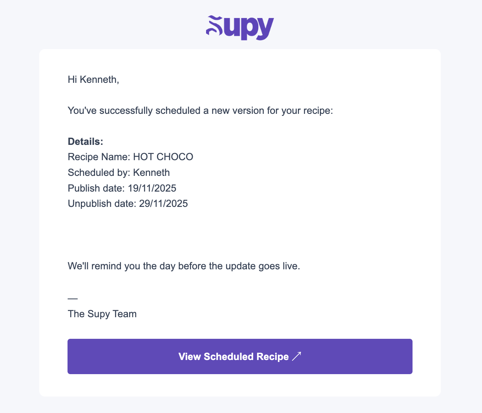Click the 'Recipe Name: HOT CHOCO' line
Viewport: 482px width, 413px height.
130,157
